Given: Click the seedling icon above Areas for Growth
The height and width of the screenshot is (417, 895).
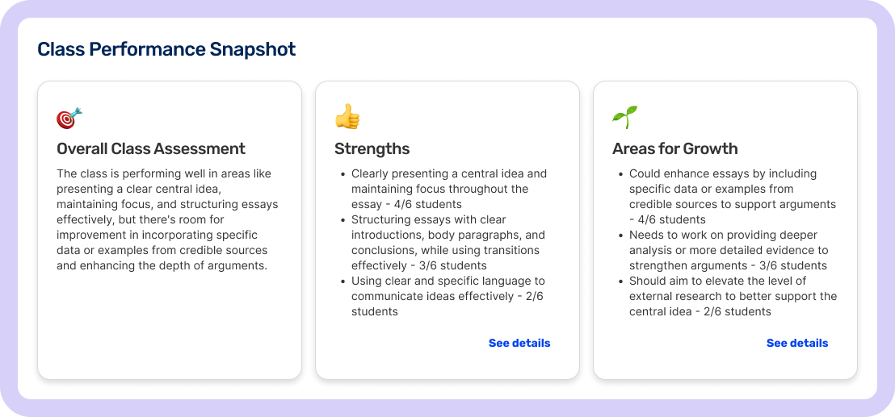Looking at the screenshot, I should pos(624,117).
